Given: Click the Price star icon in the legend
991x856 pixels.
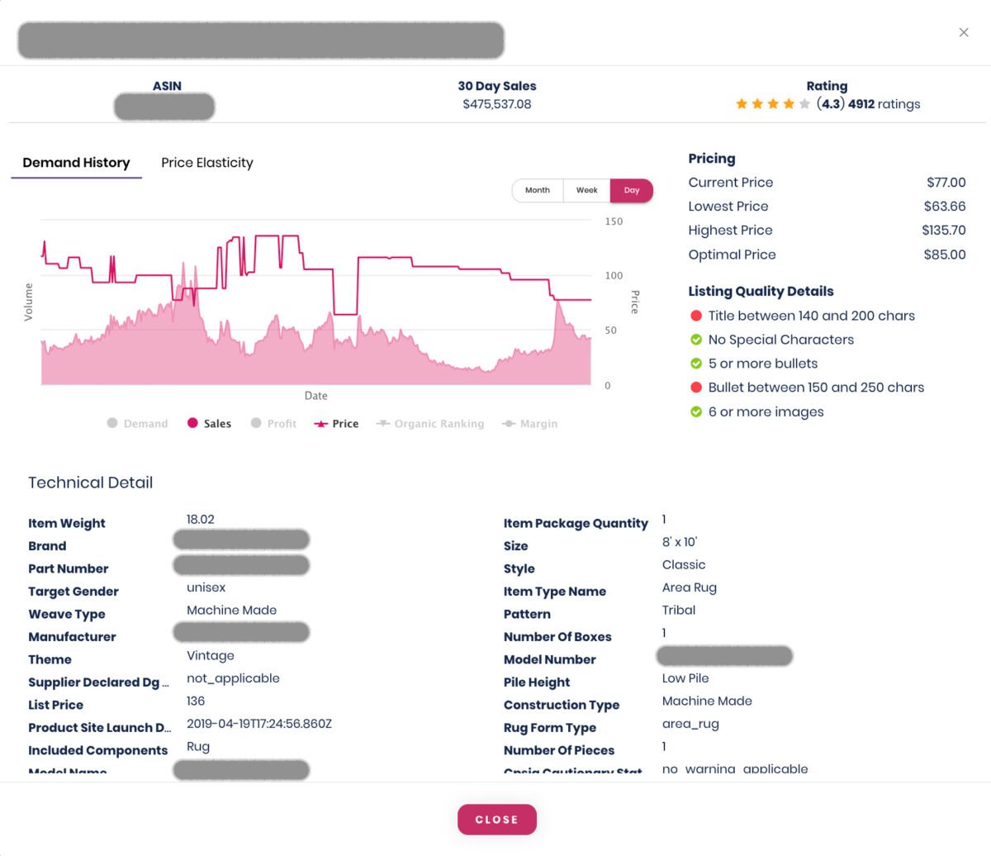Looking at the screenshot, I should (x=321, y=423).
